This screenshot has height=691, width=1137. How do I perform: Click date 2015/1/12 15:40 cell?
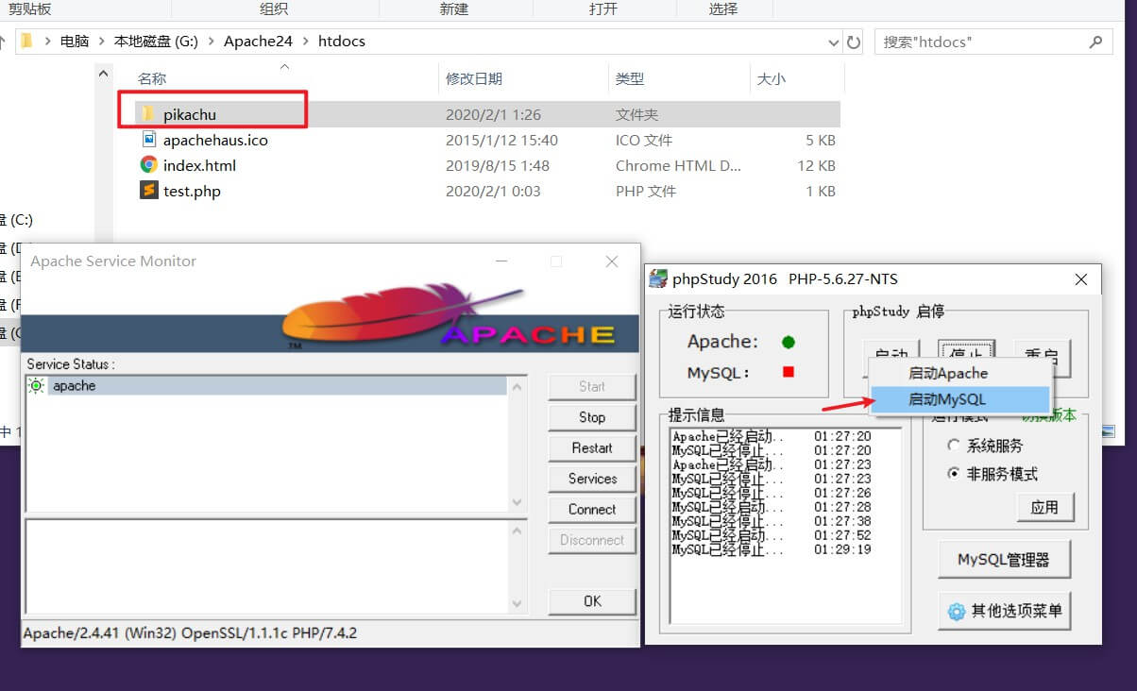pyautogui.click(x=501, y=140)
